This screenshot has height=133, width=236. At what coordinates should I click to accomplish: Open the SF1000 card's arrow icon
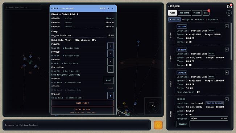(x=227, y=27)
